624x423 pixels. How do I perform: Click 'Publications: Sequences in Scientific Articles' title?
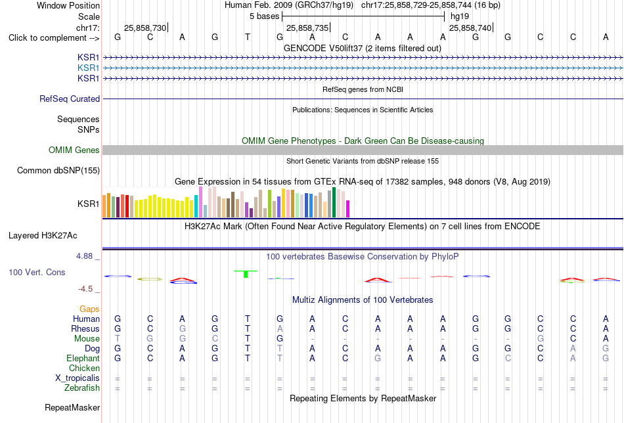coord(363,110)
